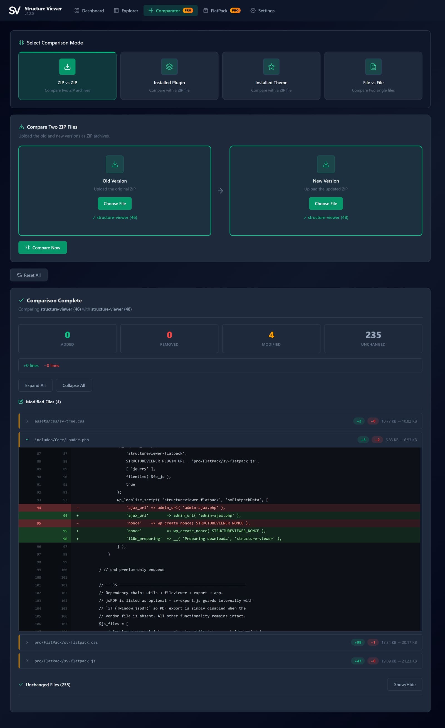
Task: Click the Select Comparison Mode header icon
Action: (x=21, y=43)
